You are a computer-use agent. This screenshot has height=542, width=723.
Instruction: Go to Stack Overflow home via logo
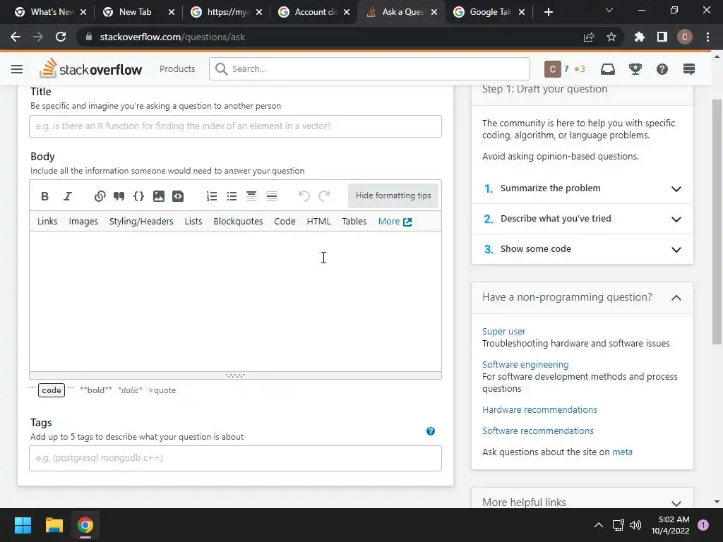click(x=91, y=68)
